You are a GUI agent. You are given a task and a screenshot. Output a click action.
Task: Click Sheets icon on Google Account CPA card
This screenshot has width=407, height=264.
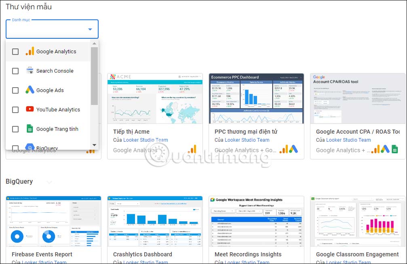point(395,149)
